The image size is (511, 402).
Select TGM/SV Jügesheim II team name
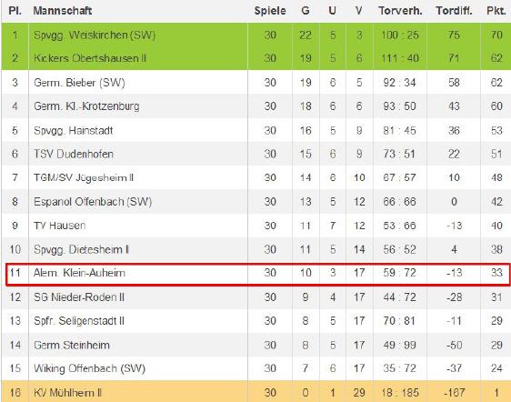[84, 177]
